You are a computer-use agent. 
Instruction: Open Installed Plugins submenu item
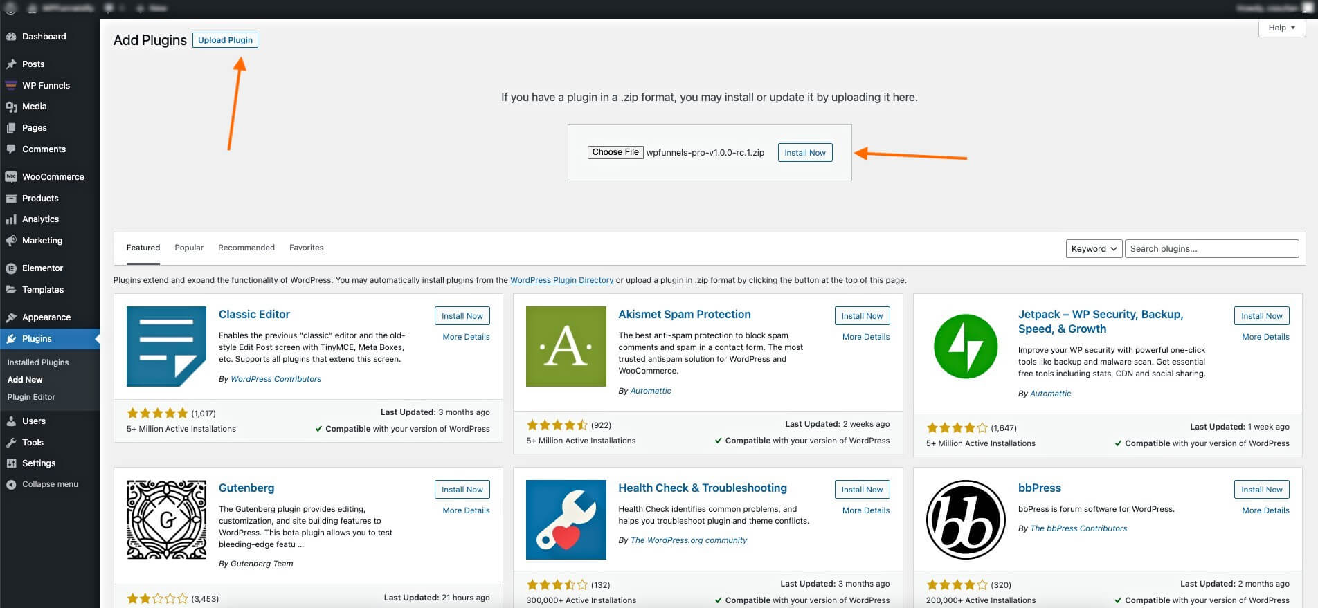point(38,362)
